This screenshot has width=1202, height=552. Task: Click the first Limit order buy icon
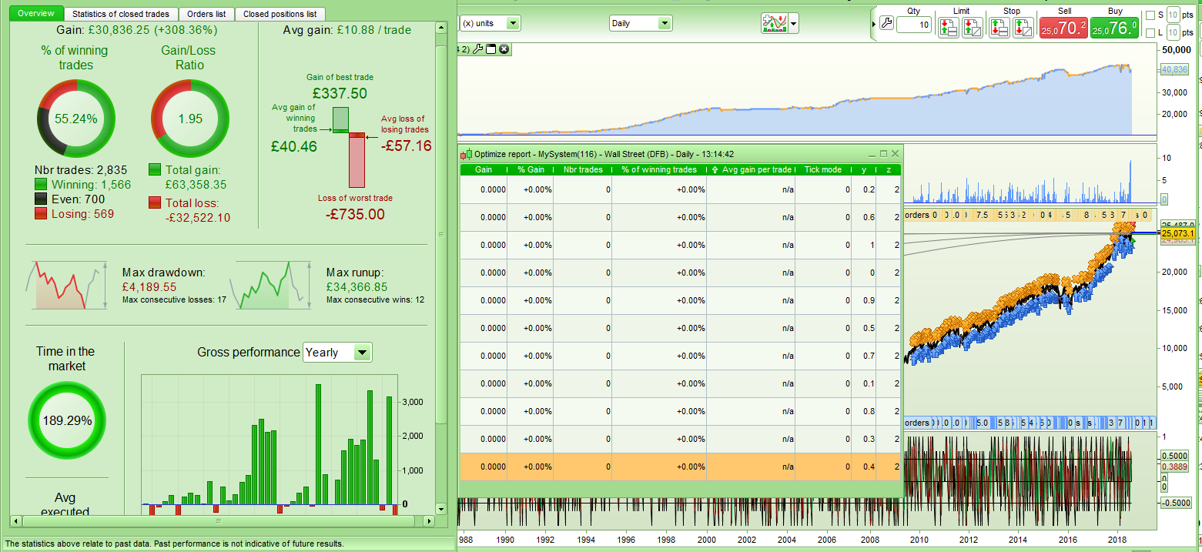coord(949,28)
